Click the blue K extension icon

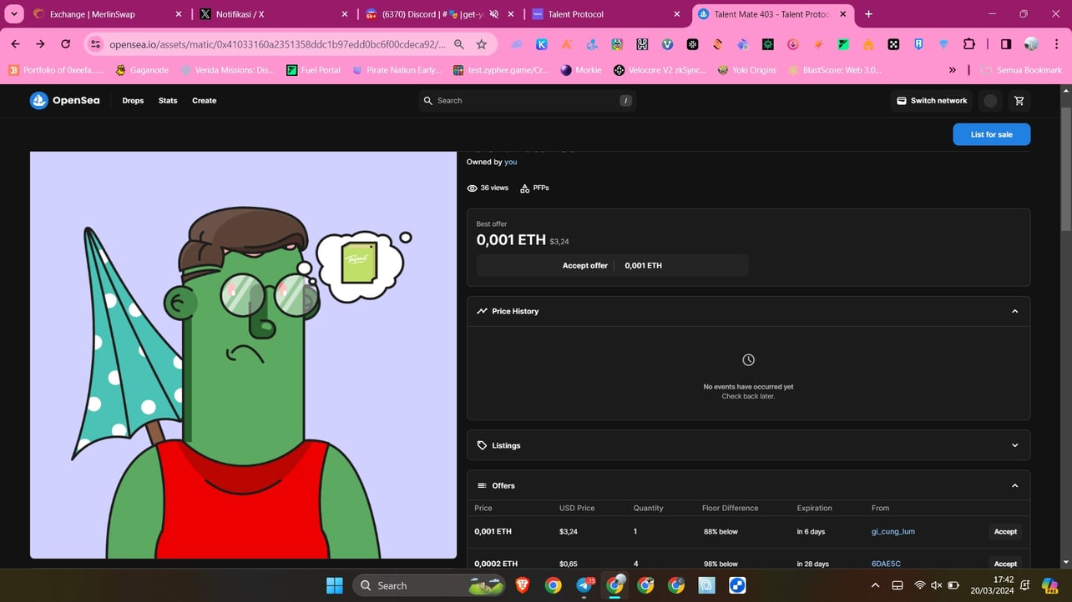(541, 44)
